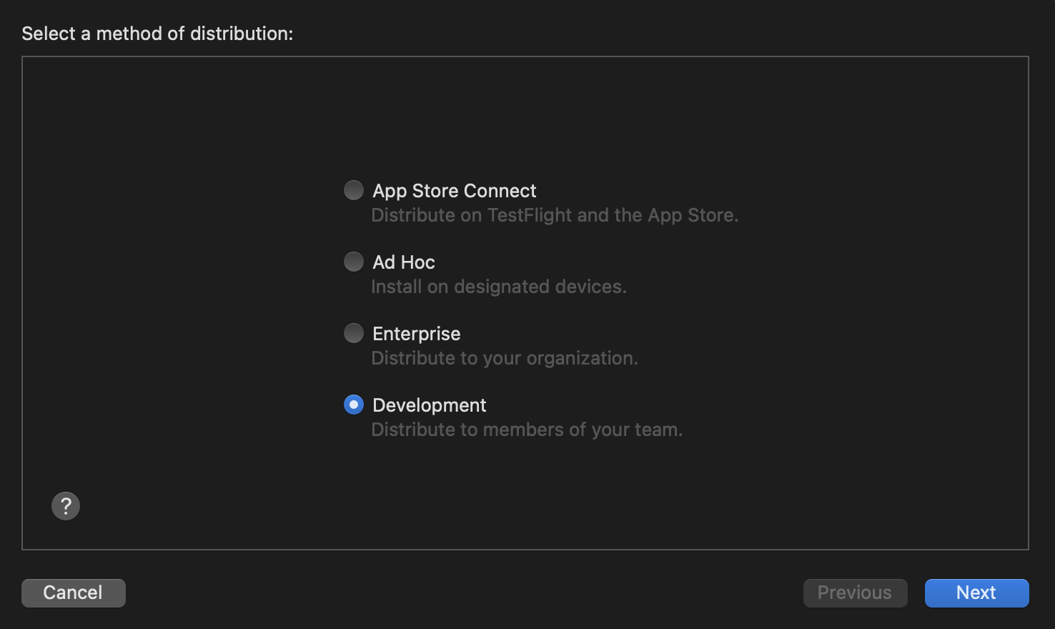Click the Ad Hoc label text
The image size is (1055, 629).
[403, 262]
